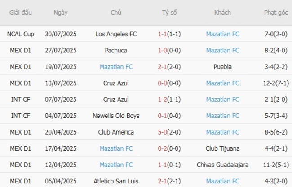Select the 12-2 corner kicks cell
Screen dimensions: 292x187
point(276,83)
